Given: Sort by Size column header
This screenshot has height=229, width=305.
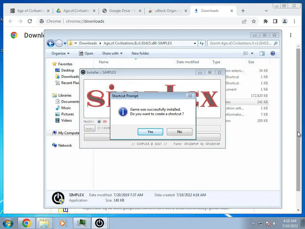Looking at the screenshot, I should (251, 62).
